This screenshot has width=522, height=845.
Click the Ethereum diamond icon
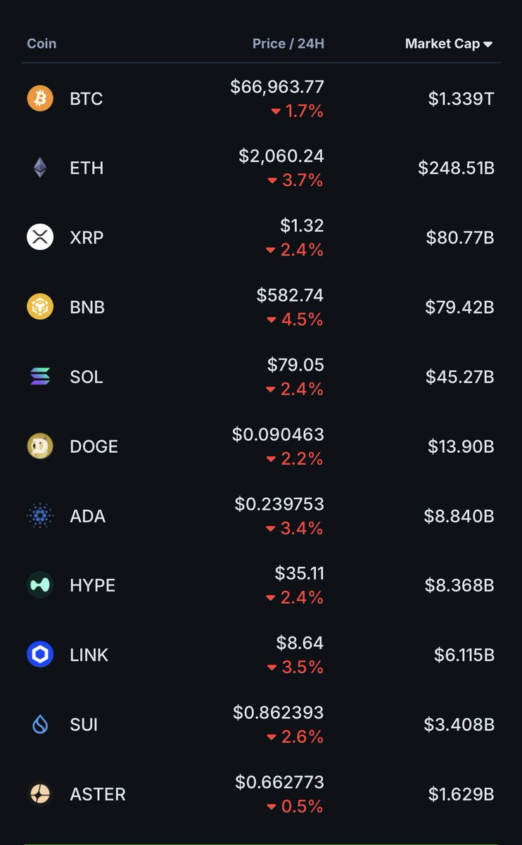40,168
